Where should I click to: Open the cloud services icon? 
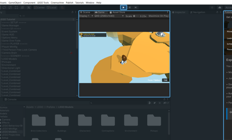[220, 8]
